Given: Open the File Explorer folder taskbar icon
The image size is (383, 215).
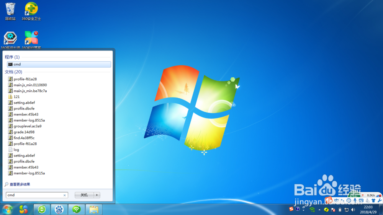Looking at the screenshot, I should [x=94, y=209].
